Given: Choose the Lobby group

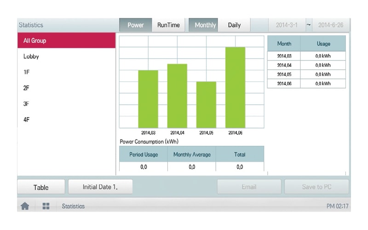Looking at the screenshot, I should [x=66, y=57].
